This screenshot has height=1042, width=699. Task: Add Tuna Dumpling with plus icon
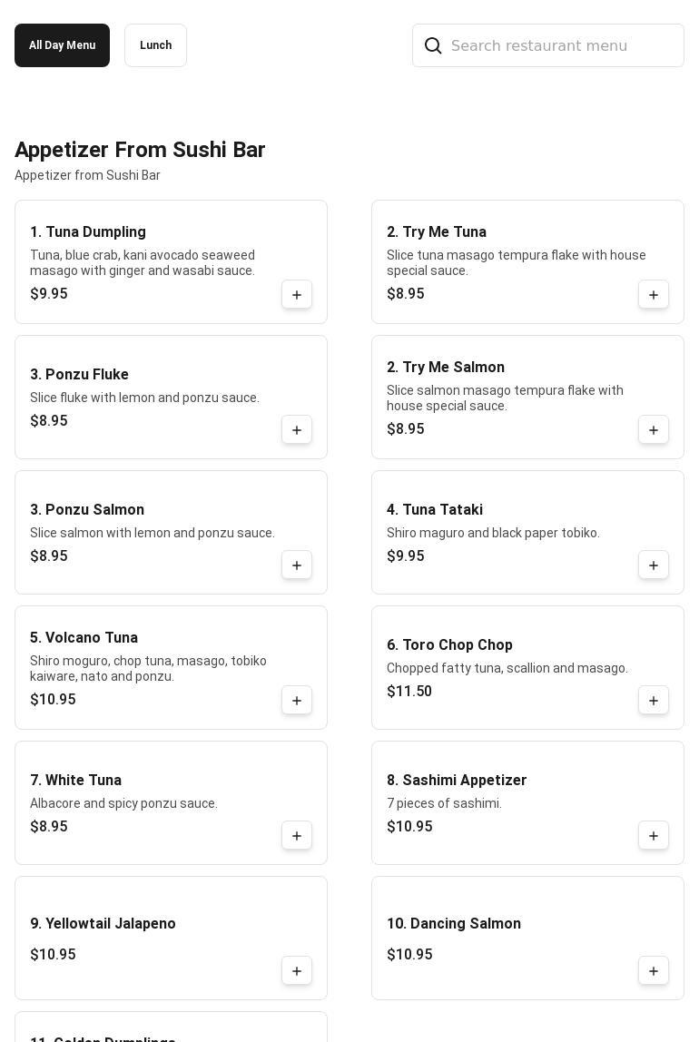pos(297,295)
